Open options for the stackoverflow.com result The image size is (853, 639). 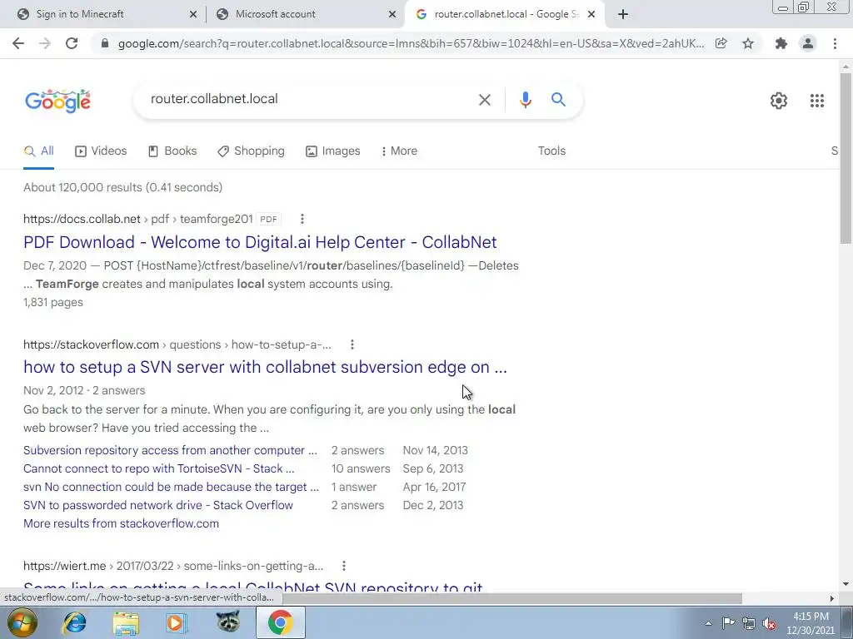352,344
